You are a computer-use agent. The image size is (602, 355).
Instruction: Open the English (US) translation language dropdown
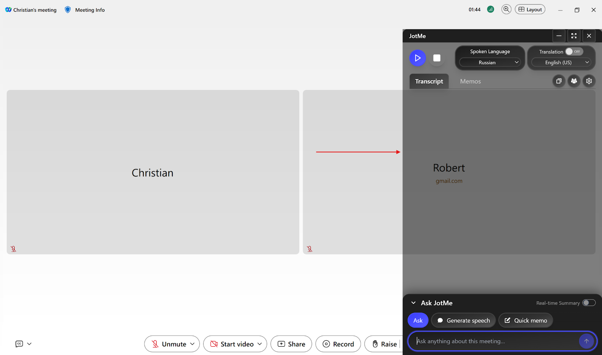(x=561, y=62)
